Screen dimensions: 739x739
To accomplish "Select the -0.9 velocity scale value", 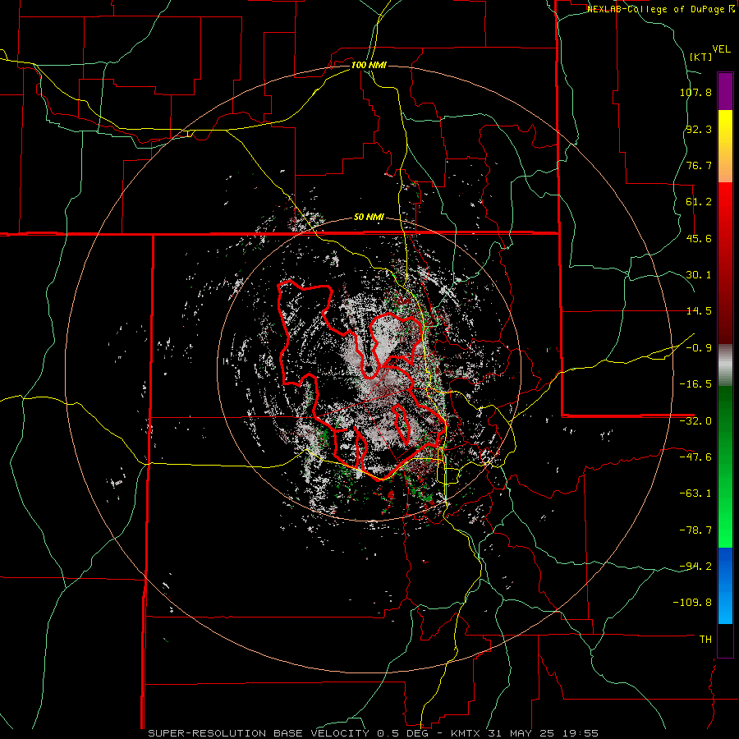I will [699, 348].
